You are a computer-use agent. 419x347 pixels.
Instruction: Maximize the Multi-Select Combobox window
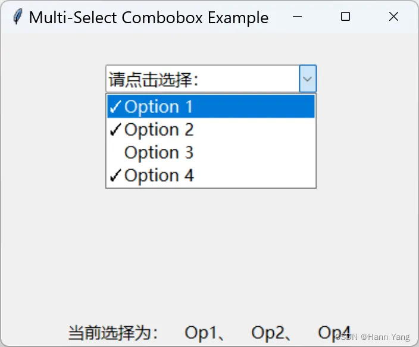345,17
